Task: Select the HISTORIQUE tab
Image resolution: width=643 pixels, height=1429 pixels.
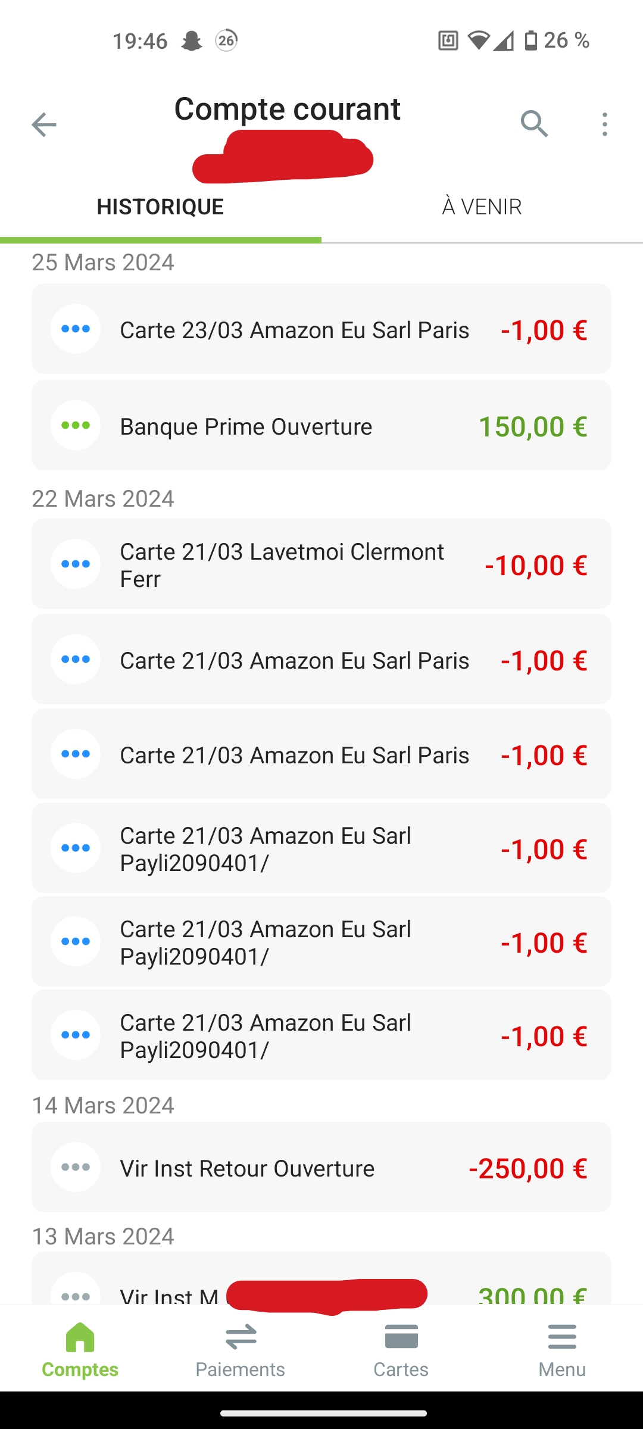Action: click(x=160, y=207)
